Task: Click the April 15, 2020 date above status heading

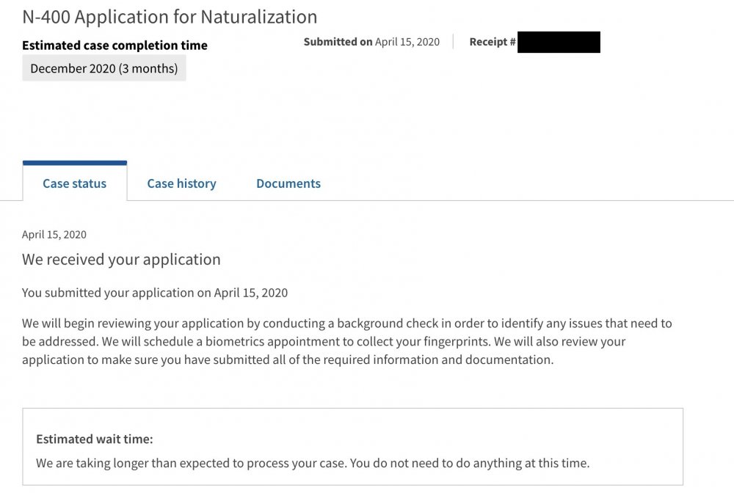Action: tap(54, 234)
